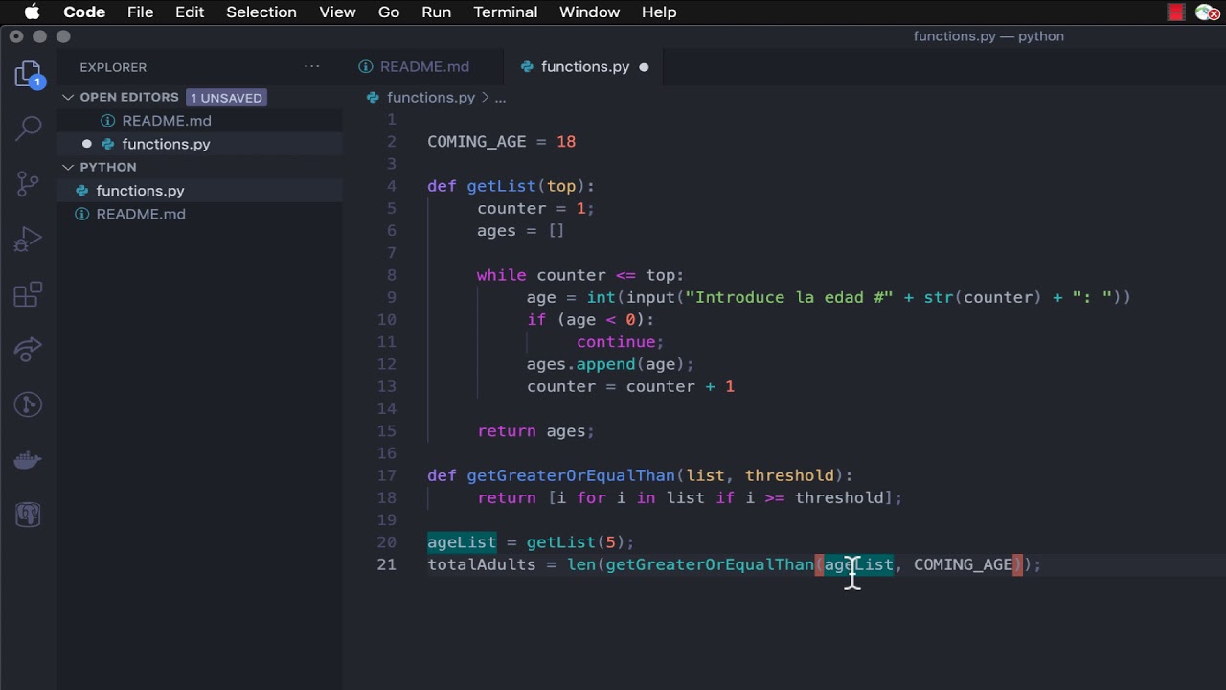This screenshot has width=1226, height=690.
Task: Open the Extensions view
Action: (x=29, y=294)
